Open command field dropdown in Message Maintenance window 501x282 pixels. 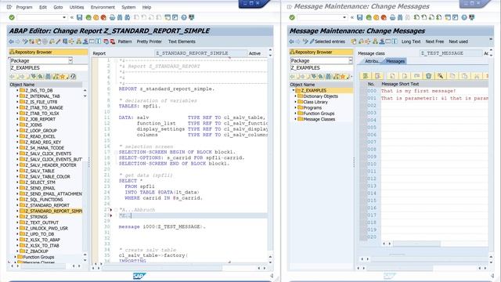[344, 17]
